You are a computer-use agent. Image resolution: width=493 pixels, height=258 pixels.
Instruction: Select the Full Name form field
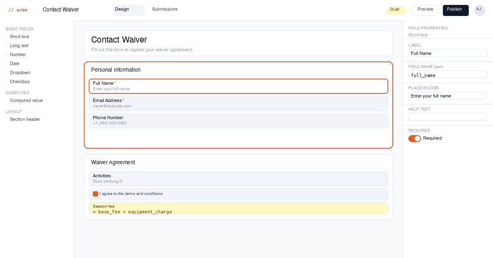238,86
